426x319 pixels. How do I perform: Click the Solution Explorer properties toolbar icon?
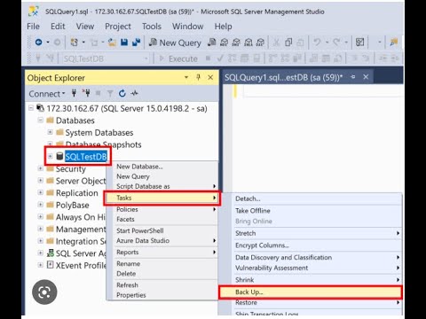pos(359,43)
